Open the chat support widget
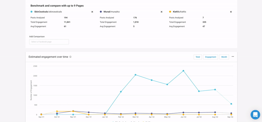This screenshot has height=122, width=262. click(255, 115)
